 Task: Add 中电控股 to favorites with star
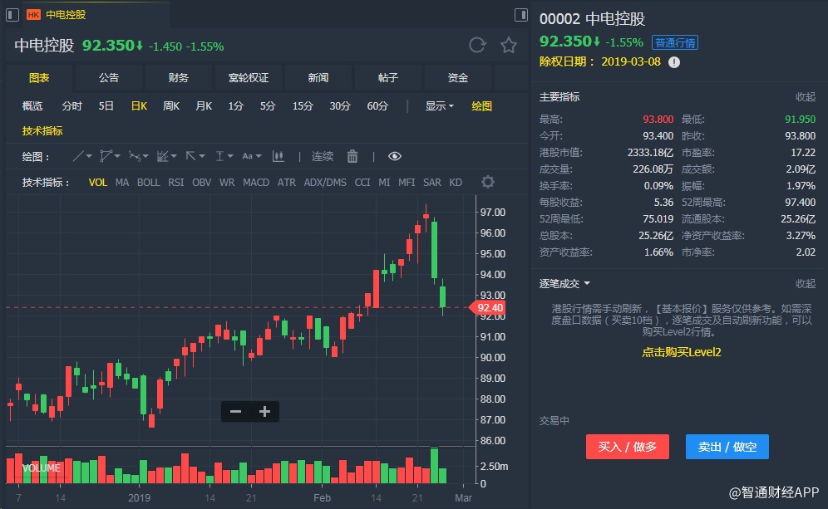click(x=509, y=46)
